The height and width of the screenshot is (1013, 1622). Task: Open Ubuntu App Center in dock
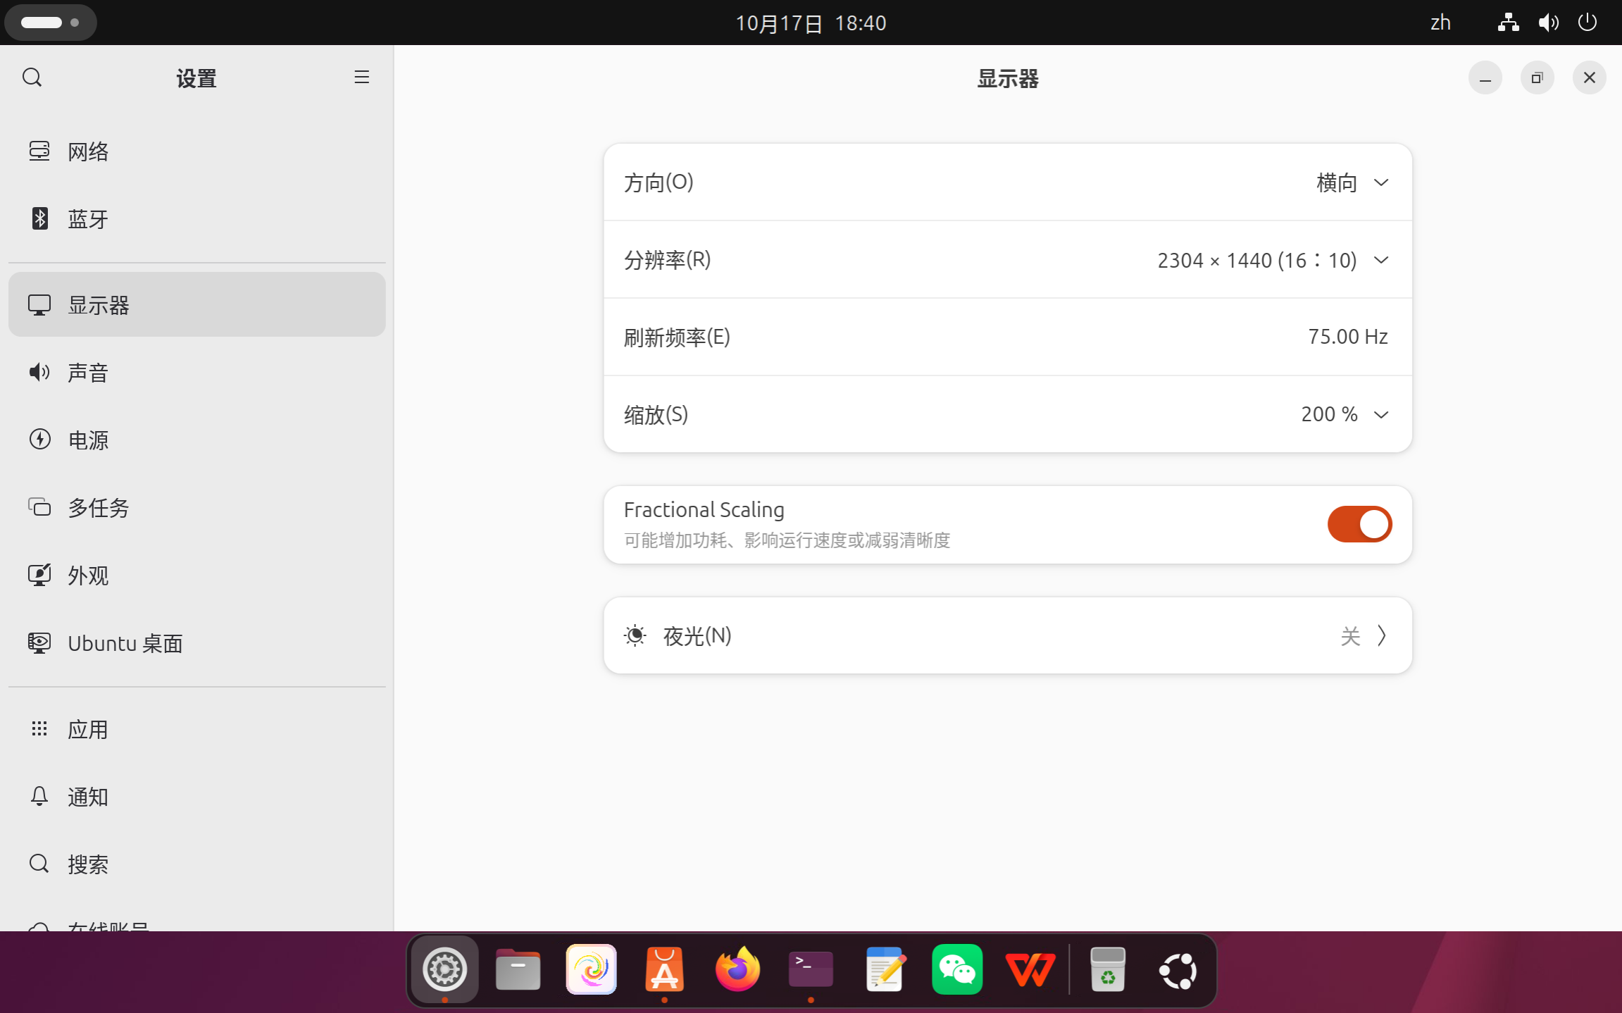point(664,970)
